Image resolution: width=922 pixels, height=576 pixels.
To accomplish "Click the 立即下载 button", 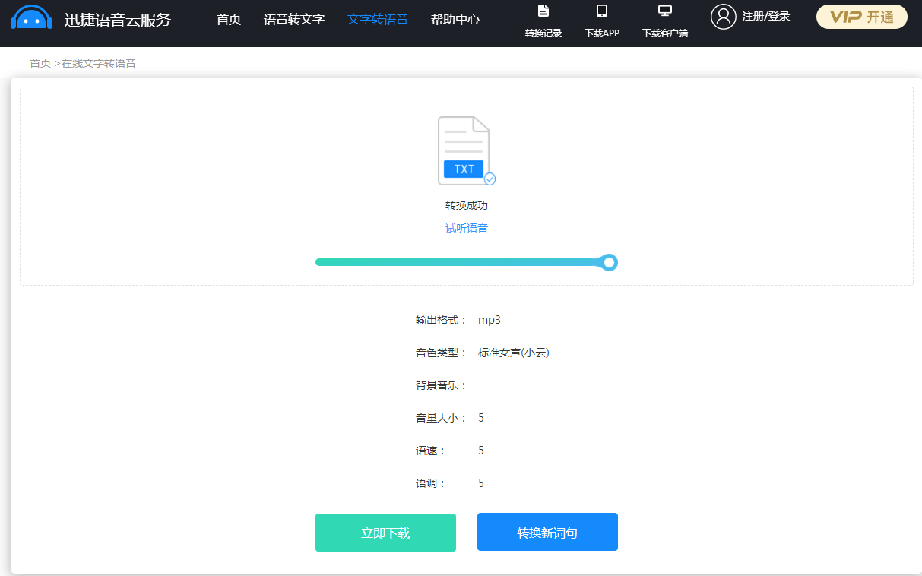I will (385, 533).
